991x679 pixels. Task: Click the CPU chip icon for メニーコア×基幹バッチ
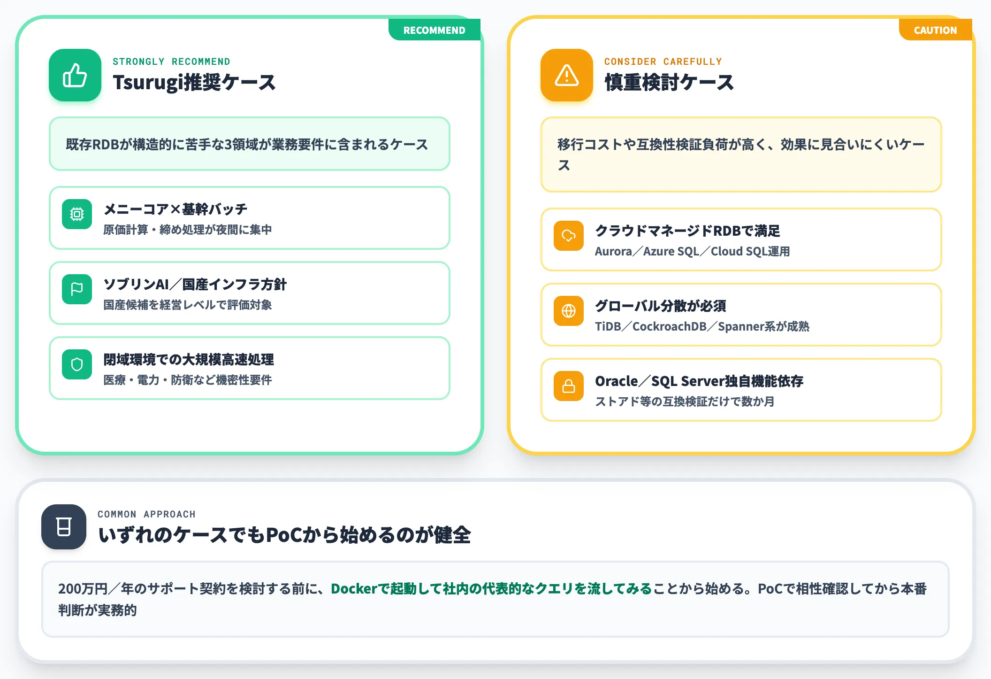[77, 214]
